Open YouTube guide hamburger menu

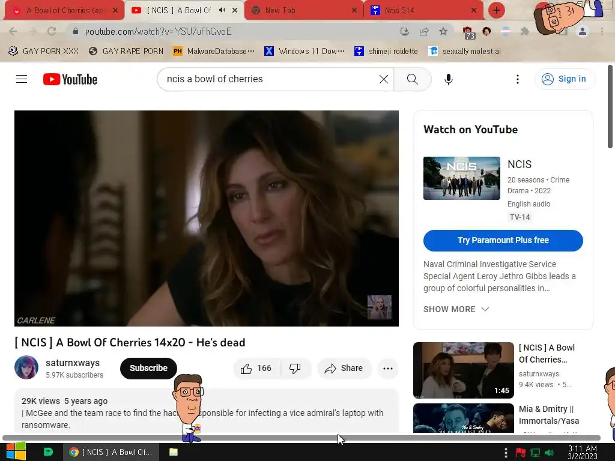[x=22, y=79]
